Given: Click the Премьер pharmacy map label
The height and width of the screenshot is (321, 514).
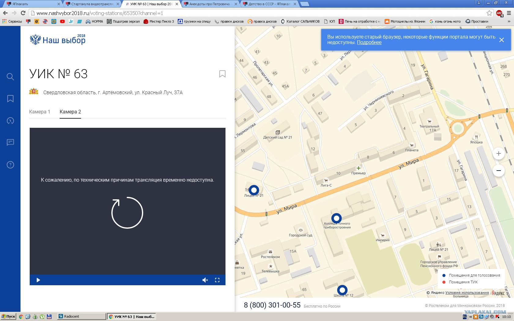Looking at the screenshot, I should tap(358, 173).
